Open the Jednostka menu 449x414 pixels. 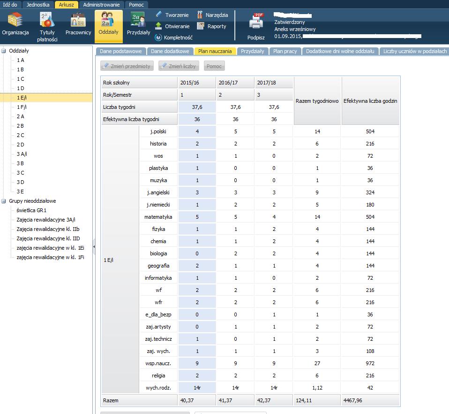tap(38, 5)
